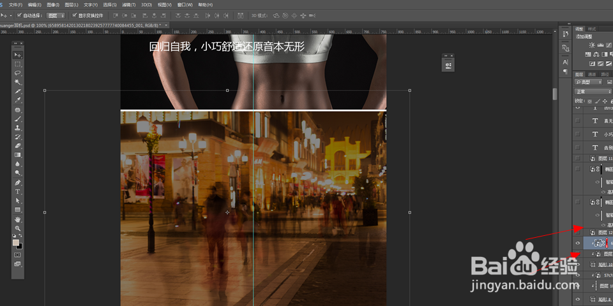Add a Brightness/Contrast adjustment
This screenshot has height=306, width=613.
tap(592, 45)
